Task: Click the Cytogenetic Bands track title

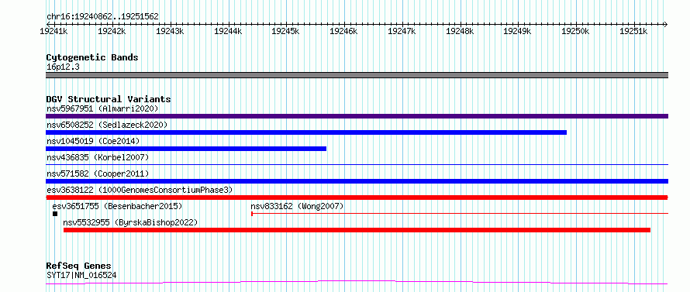Action: pyautogui.click(x=92, y=57)
